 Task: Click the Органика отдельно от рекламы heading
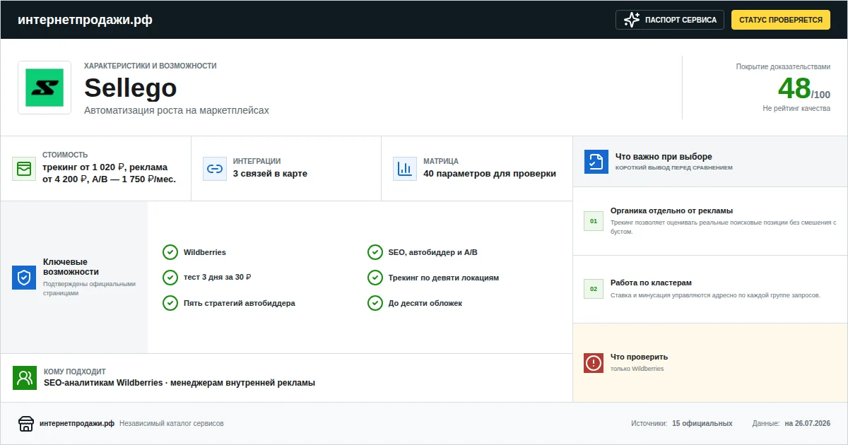pyautogui.click(x=671, y=210)
